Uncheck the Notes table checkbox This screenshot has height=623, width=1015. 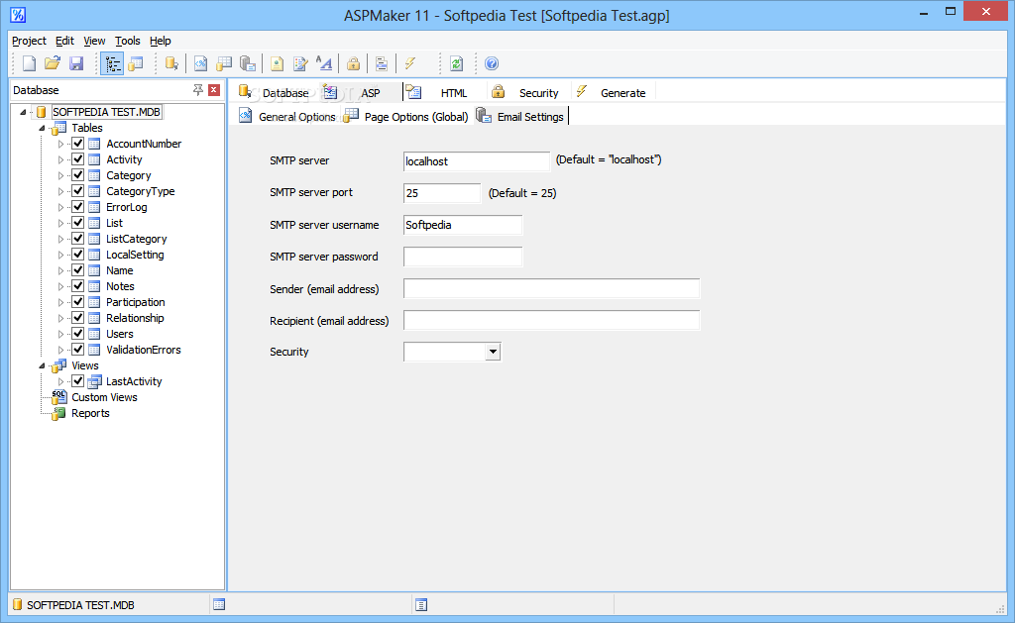coord(77,286)
